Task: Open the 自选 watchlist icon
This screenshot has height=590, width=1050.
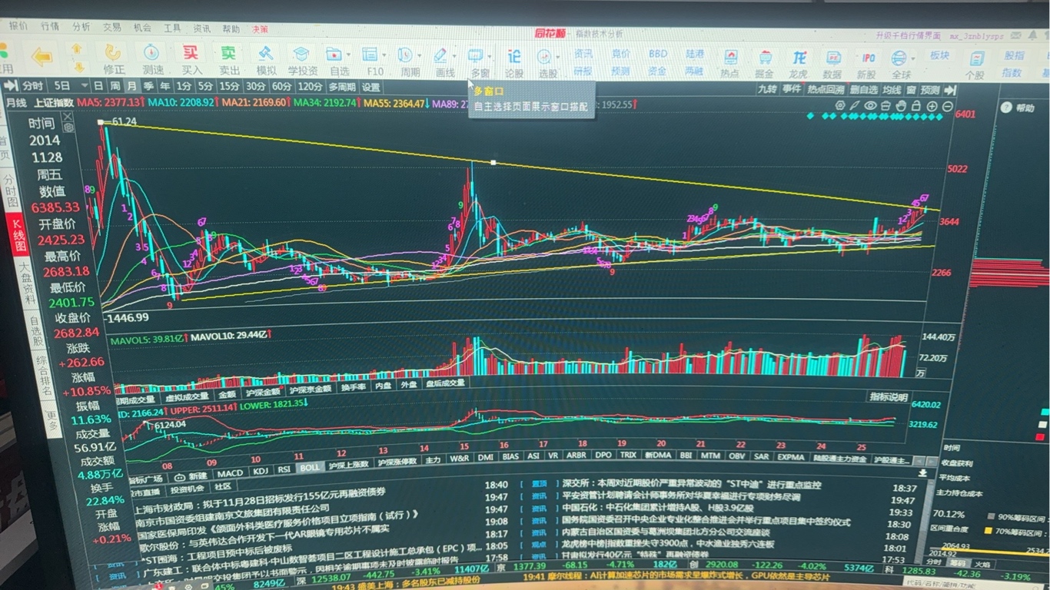Action: [334, 55]
